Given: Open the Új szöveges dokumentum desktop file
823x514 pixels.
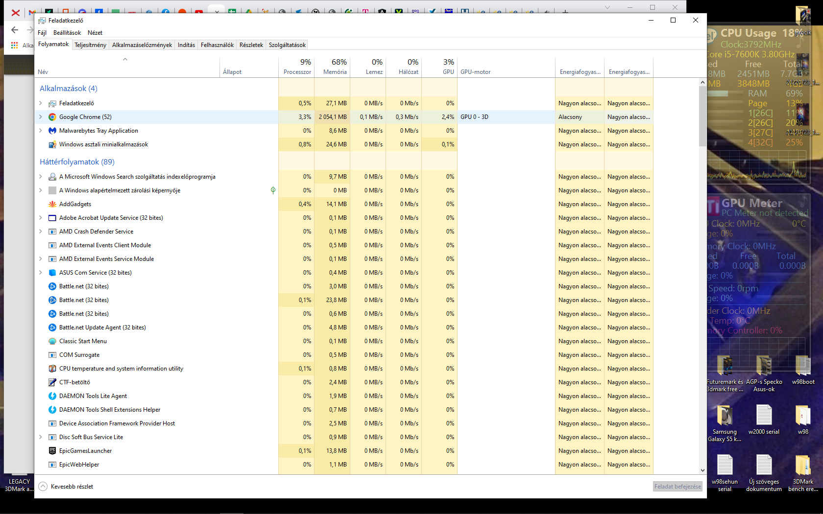Looking at the screenshot, I should pos(764,473).
